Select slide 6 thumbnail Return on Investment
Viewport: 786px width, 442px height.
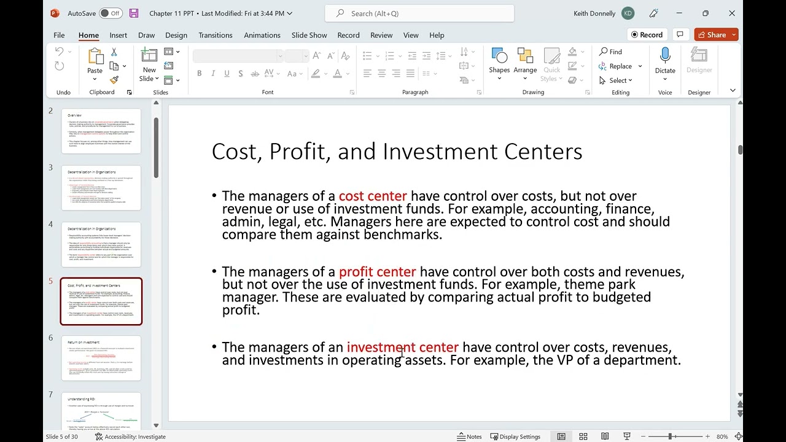(101, 358)
